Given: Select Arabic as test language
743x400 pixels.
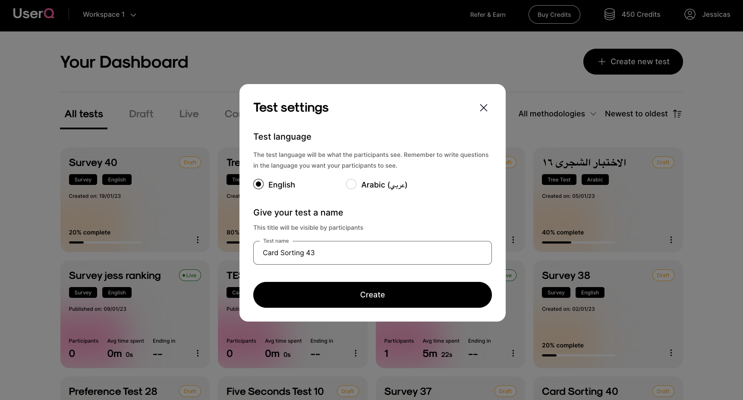Looking at the screenshot, I should click(x=351, y=184).
